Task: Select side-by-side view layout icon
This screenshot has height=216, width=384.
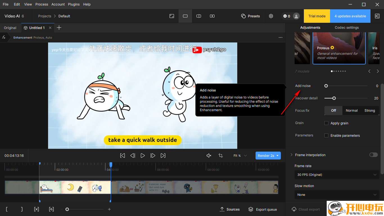Action: click(x=212, y=16)
